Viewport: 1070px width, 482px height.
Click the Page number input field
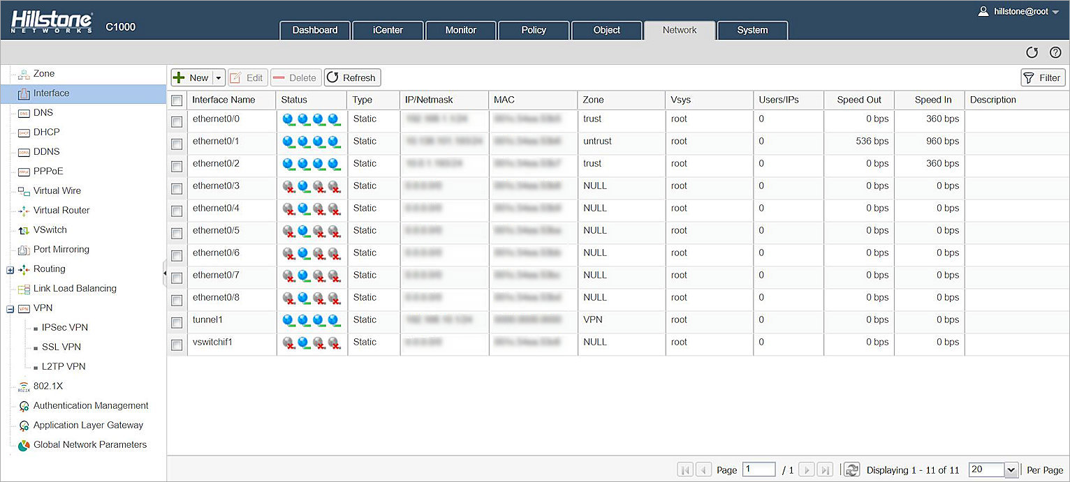(758, 469)
